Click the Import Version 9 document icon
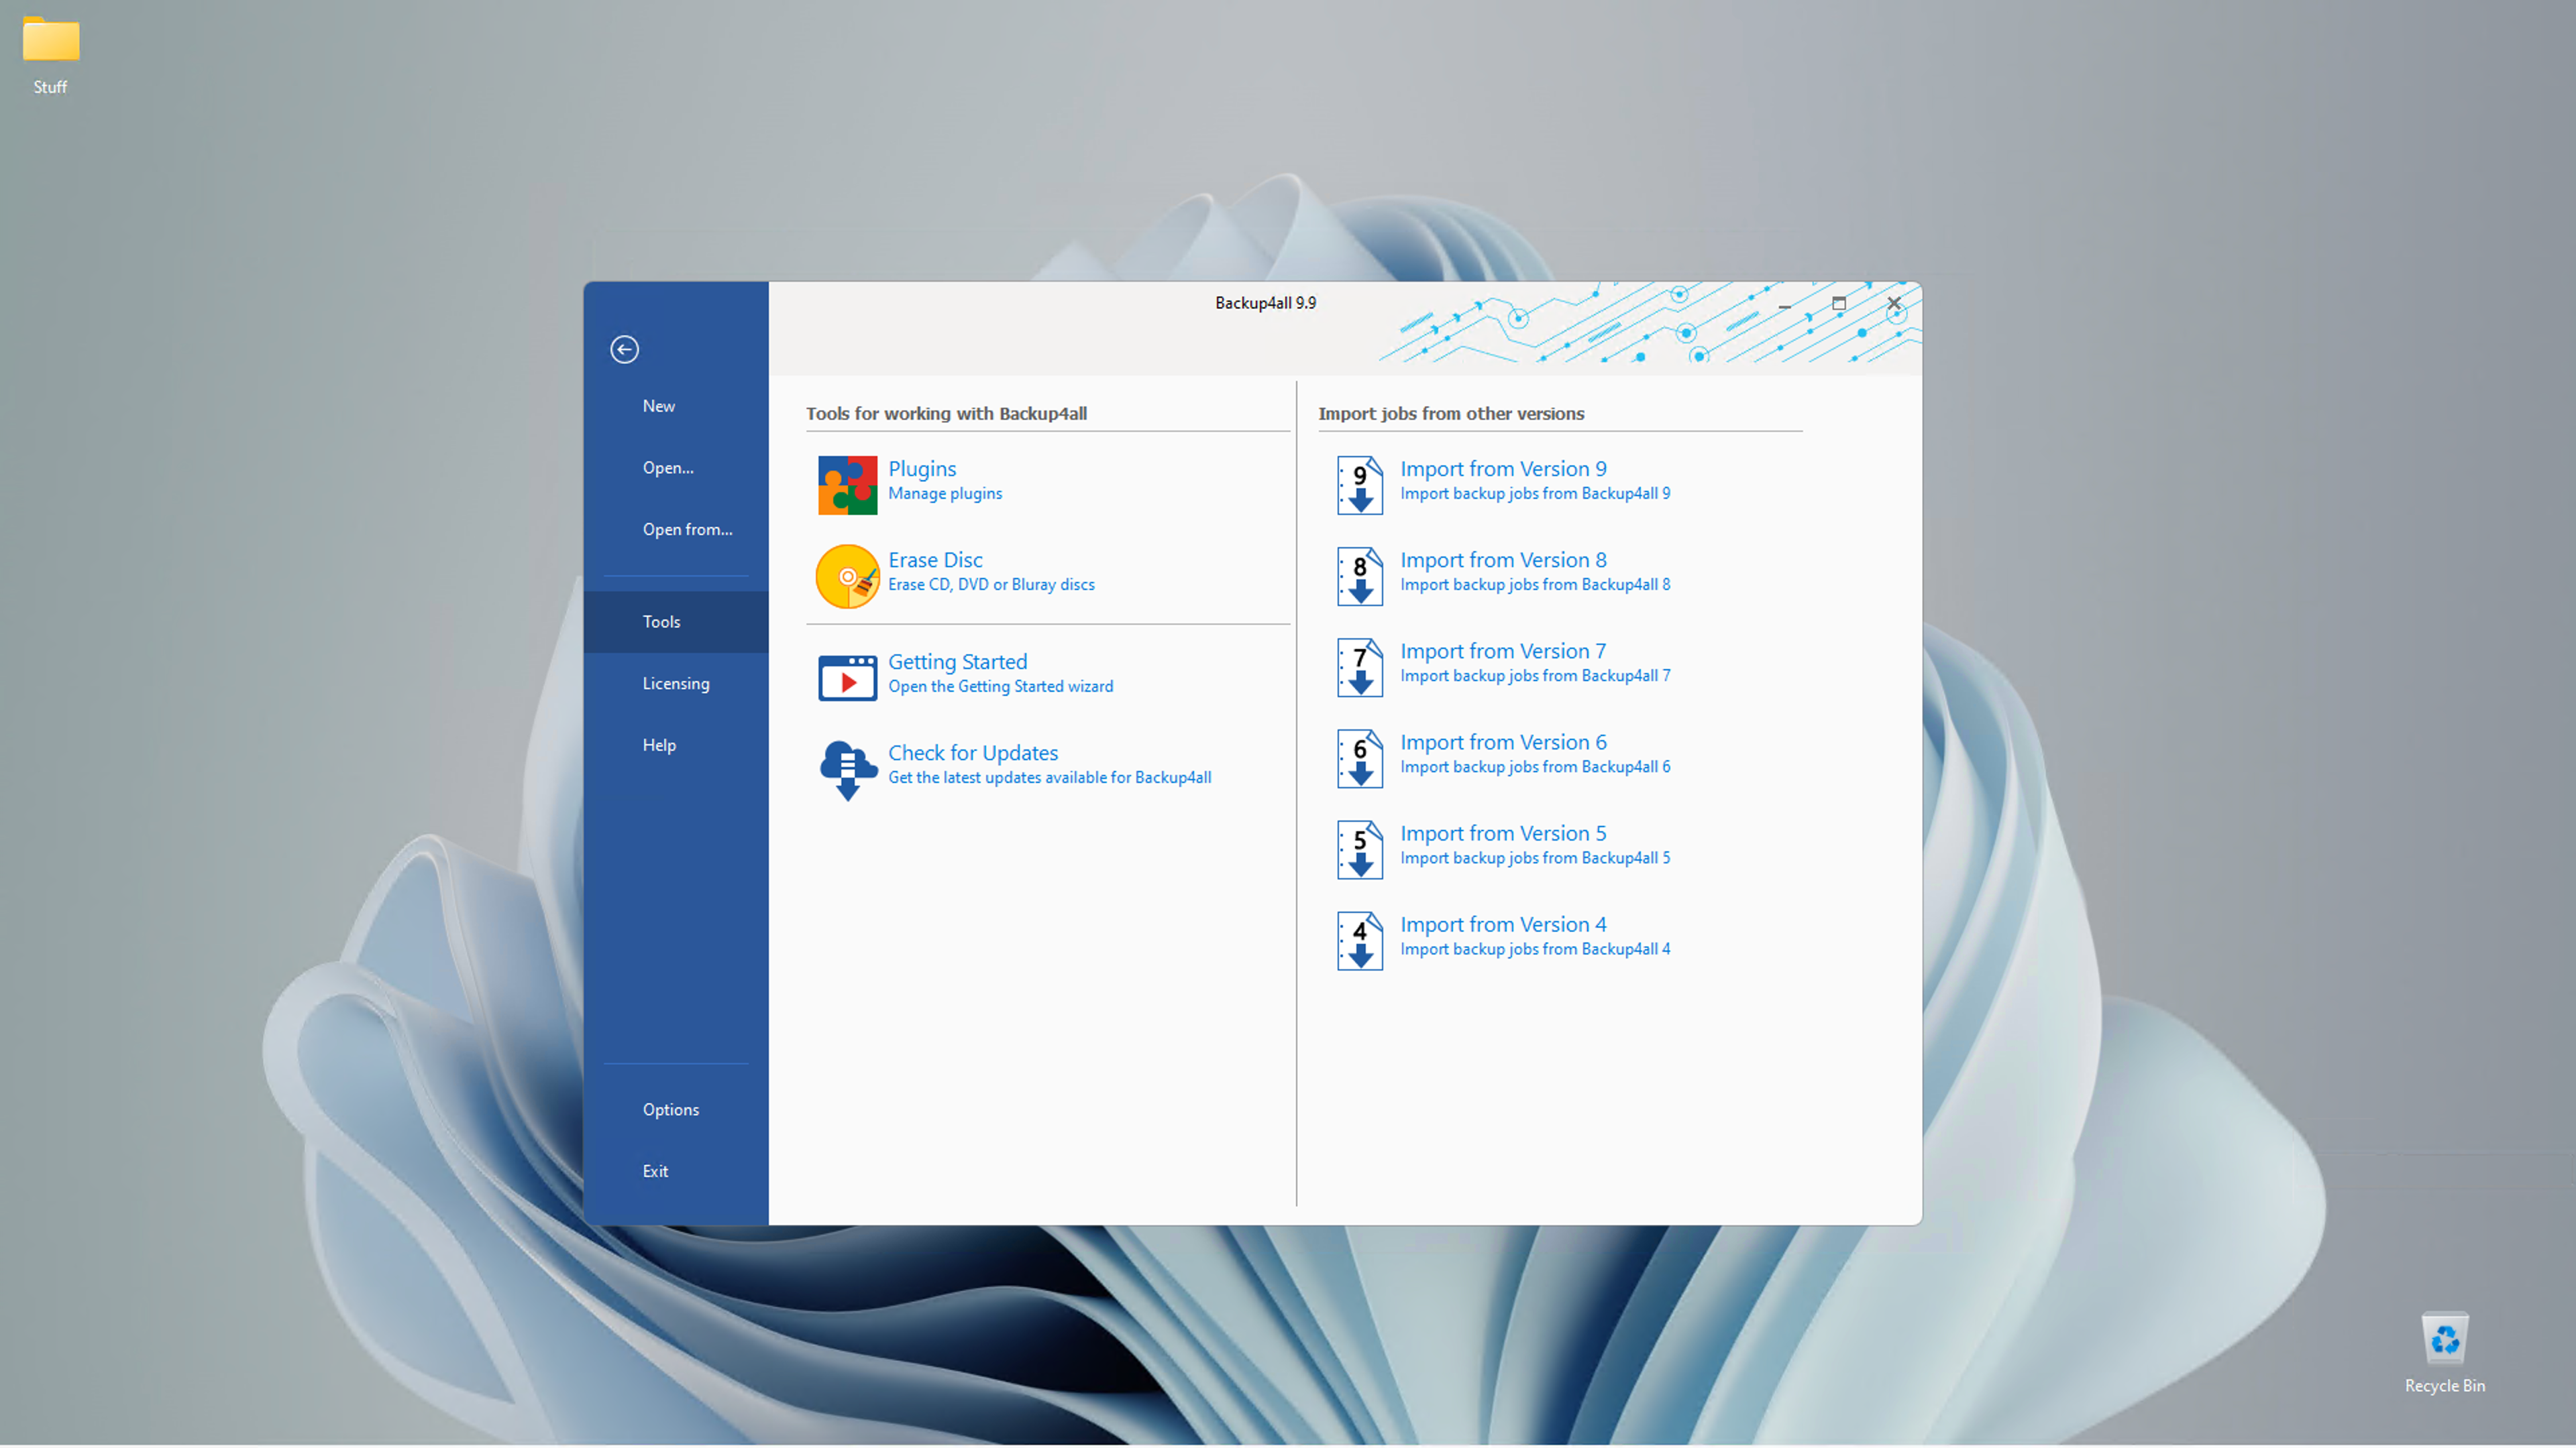The height and width of the screenshot is (1448, 2576). tap(1360, 485)
